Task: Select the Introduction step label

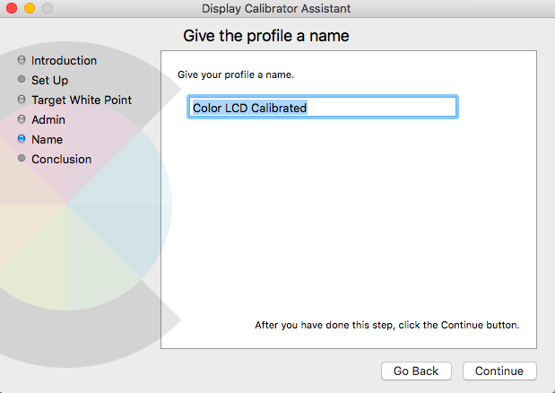Action: click(64, 60)
